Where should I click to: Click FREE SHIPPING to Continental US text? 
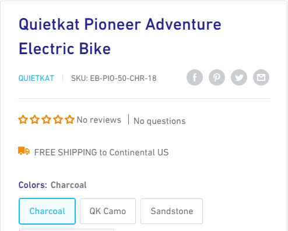pyautogui.click(x=101, y=152)
